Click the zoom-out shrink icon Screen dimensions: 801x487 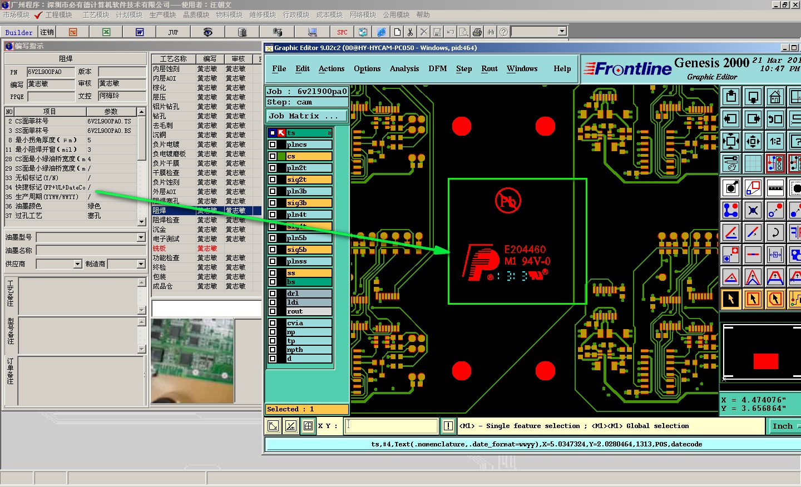tap(753, 141)
